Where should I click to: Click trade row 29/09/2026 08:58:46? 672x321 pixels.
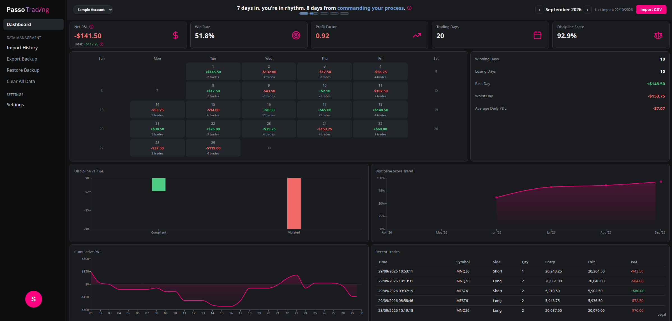coord(520,301)
